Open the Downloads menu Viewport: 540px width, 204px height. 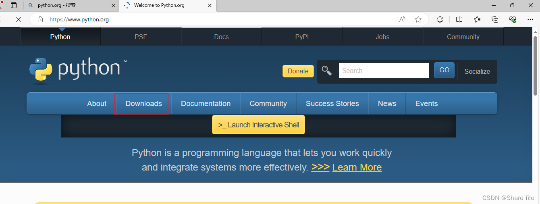pyautogui.click(x=143, y=104)
